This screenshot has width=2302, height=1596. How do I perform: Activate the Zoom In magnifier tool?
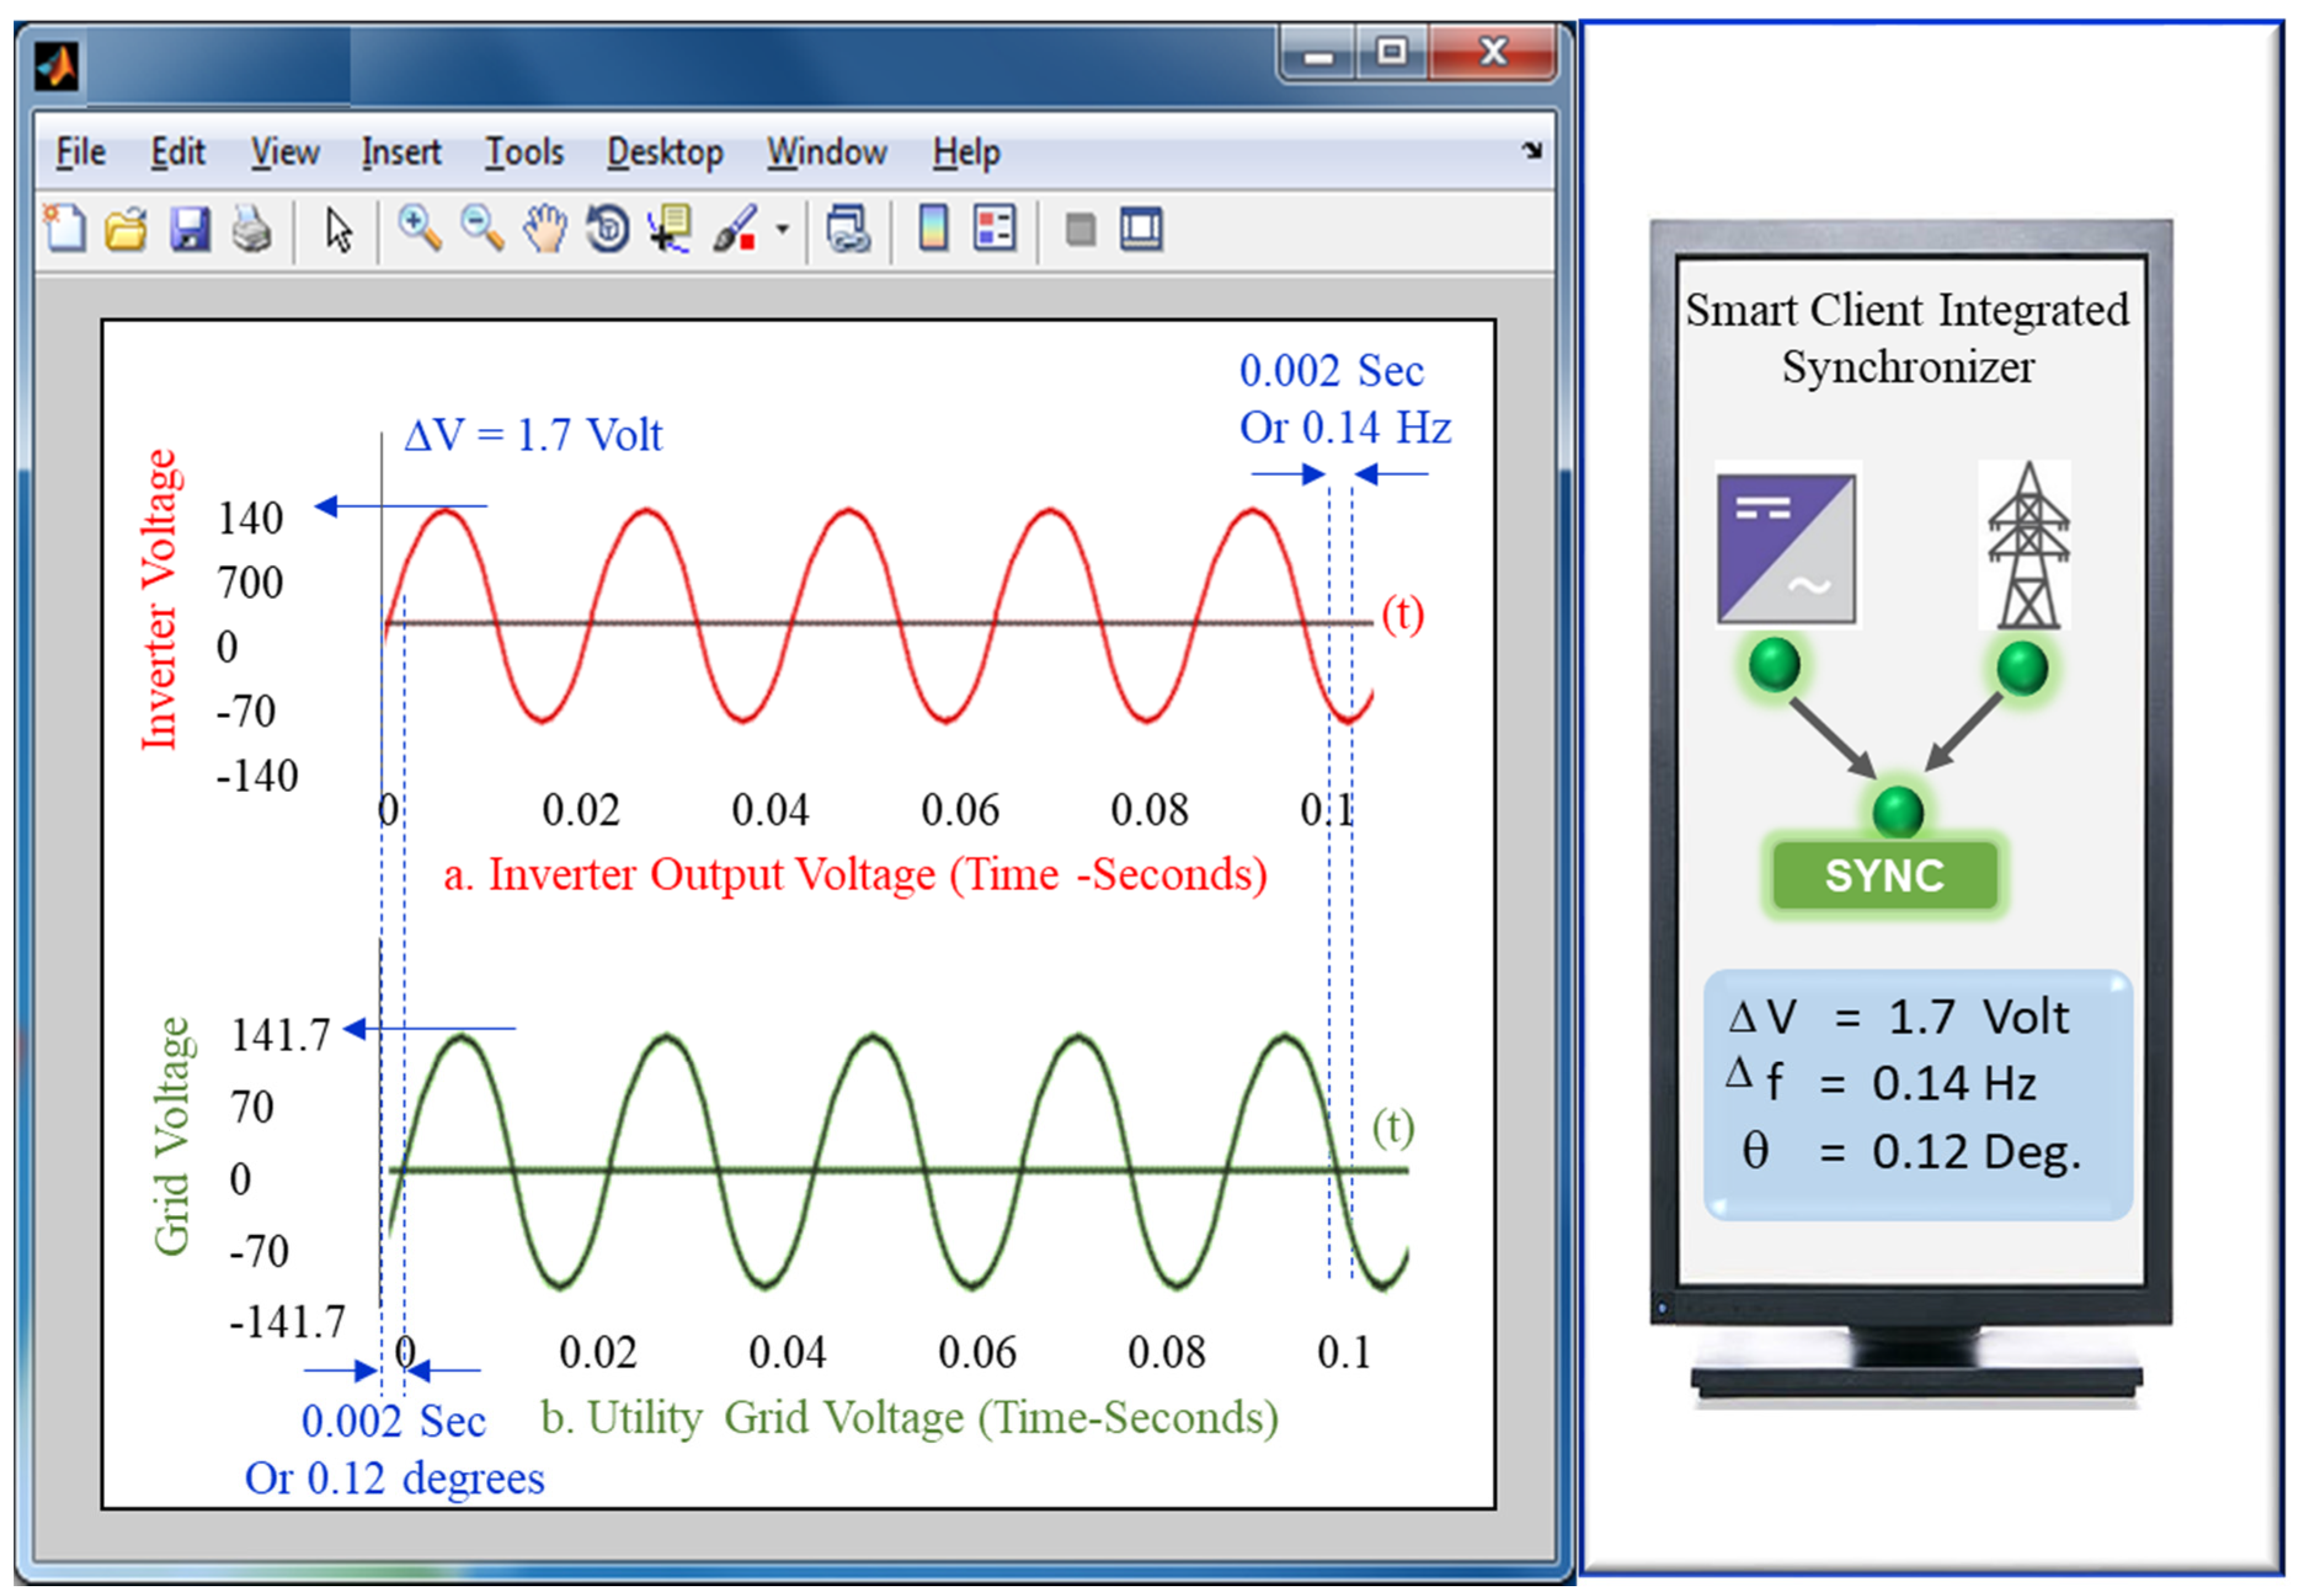click(x=419, y=228)
